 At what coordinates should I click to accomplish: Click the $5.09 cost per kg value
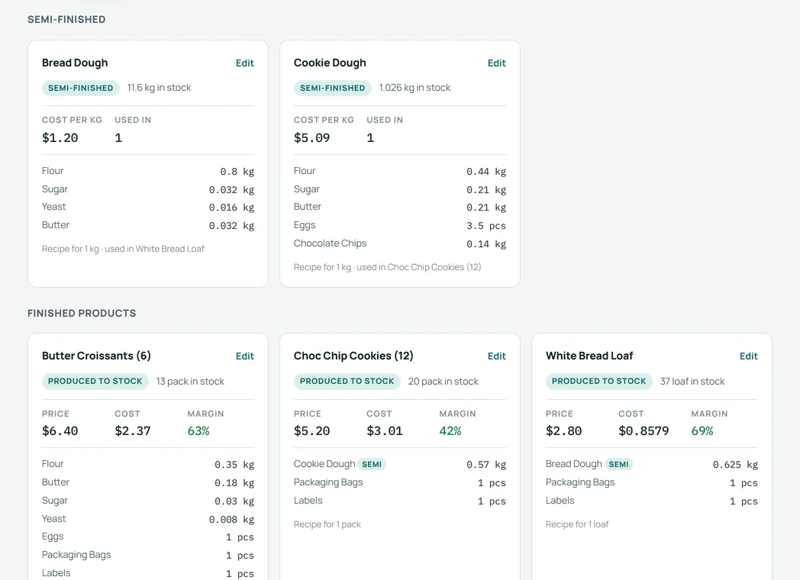click(x=311, y=137)
